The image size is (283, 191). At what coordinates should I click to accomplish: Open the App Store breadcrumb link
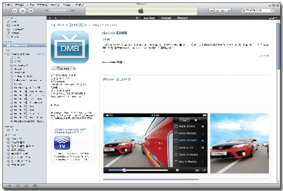[58, 25]
